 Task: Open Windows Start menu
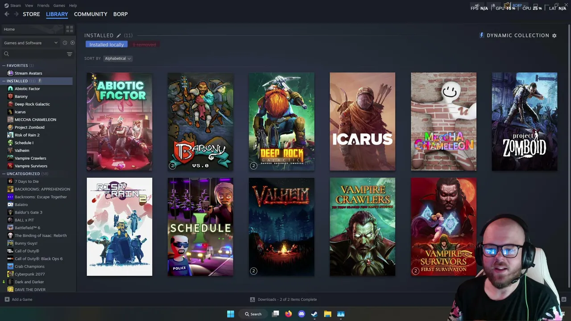[x=231, y=314]
